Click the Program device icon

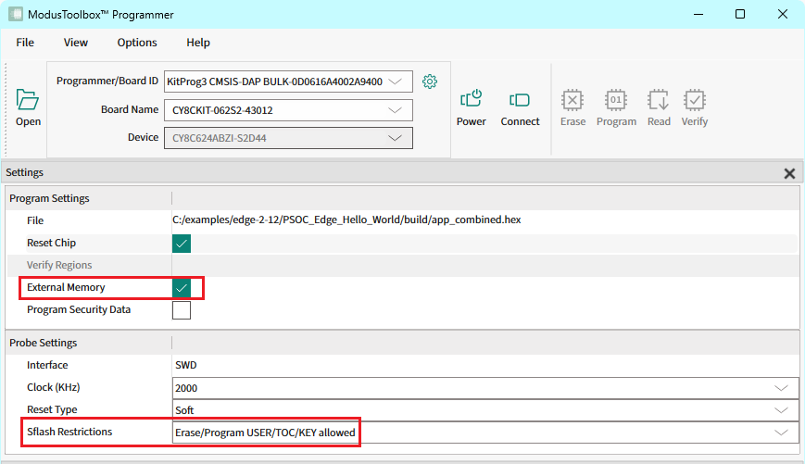point(616,100)
